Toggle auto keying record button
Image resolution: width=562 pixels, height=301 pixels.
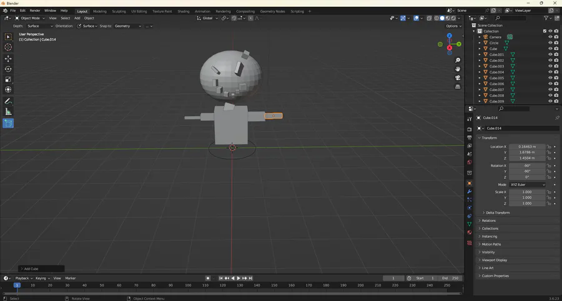coord(208,278)
